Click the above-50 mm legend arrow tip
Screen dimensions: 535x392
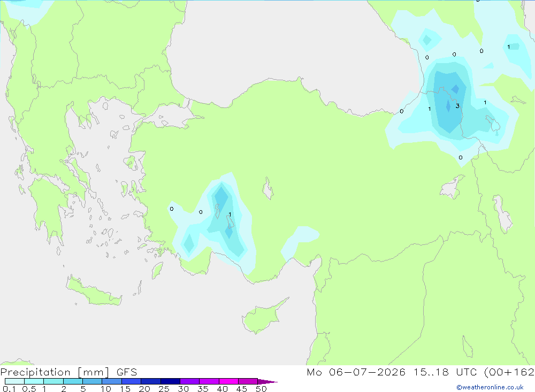268,382
